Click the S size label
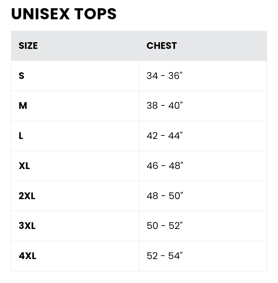 pyautogui.click(x=21, y=76)
